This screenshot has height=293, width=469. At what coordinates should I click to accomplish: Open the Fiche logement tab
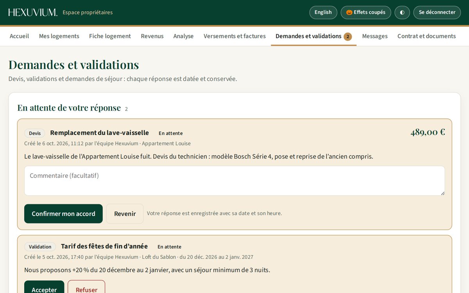110,36
